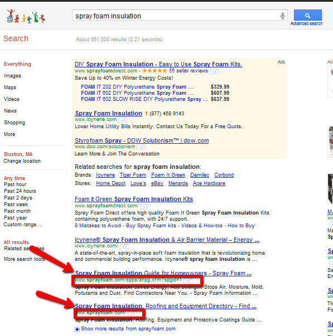Expand More search tools
The width and height of the screenshot is (333, 336).
(25, 259)
